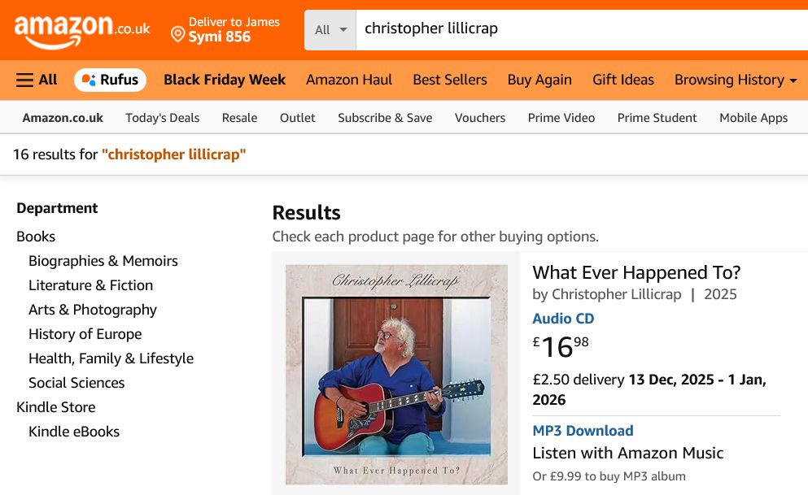
Task: Click the Audio CD format link
Action: click(x=563, y=319)
